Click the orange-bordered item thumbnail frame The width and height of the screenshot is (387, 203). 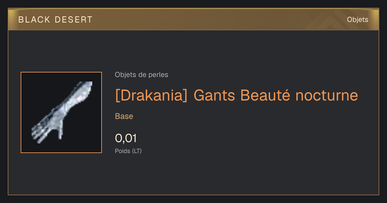coord(61,112)
